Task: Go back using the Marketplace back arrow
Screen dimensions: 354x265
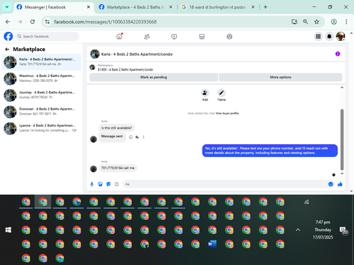Action: [7, 49]
